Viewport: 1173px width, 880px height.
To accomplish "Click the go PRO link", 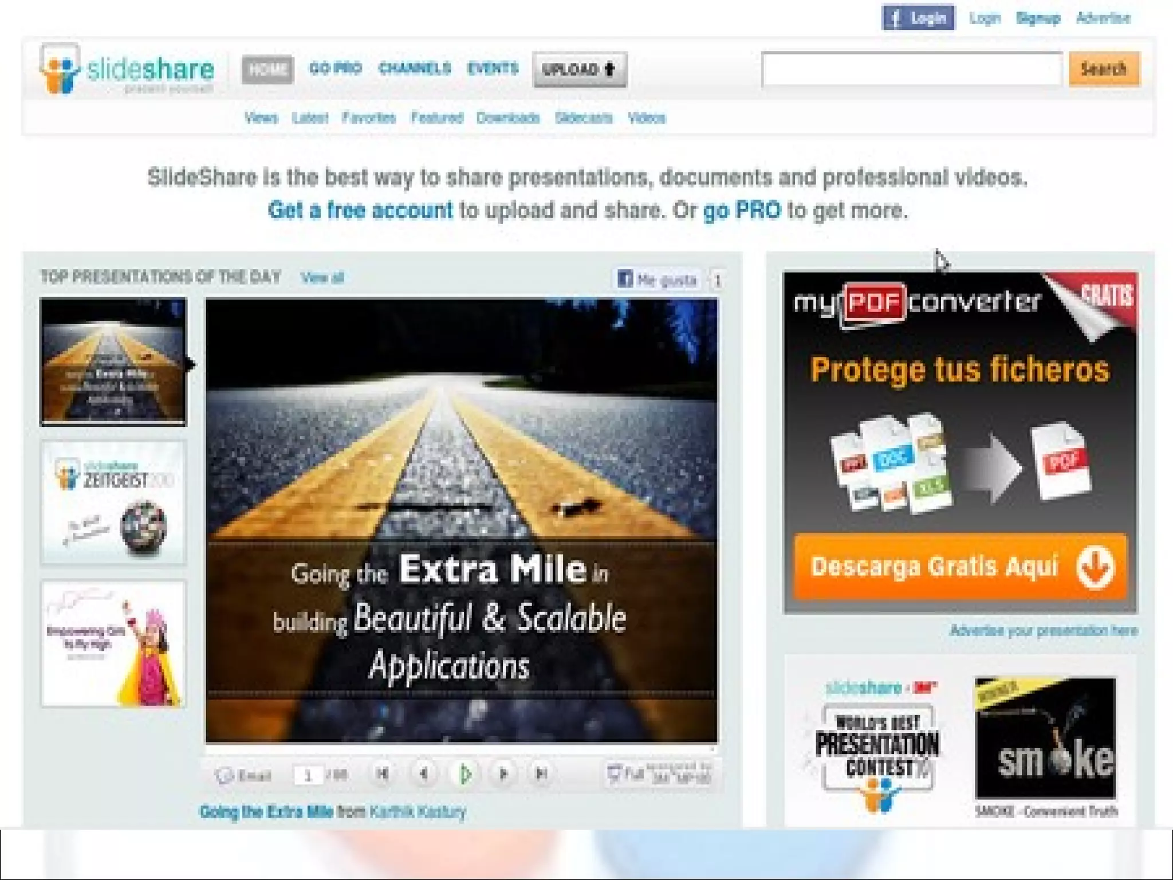I will click(x=742, y=210).
